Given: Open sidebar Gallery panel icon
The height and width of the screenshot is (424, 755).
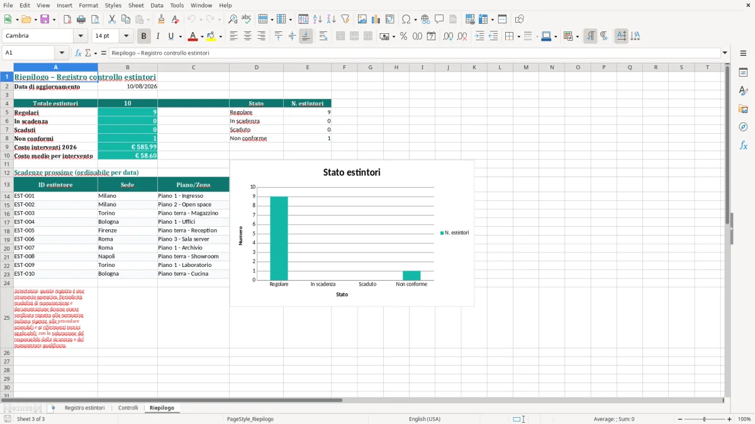Looking at the screenshot, I should click(743, 109).
